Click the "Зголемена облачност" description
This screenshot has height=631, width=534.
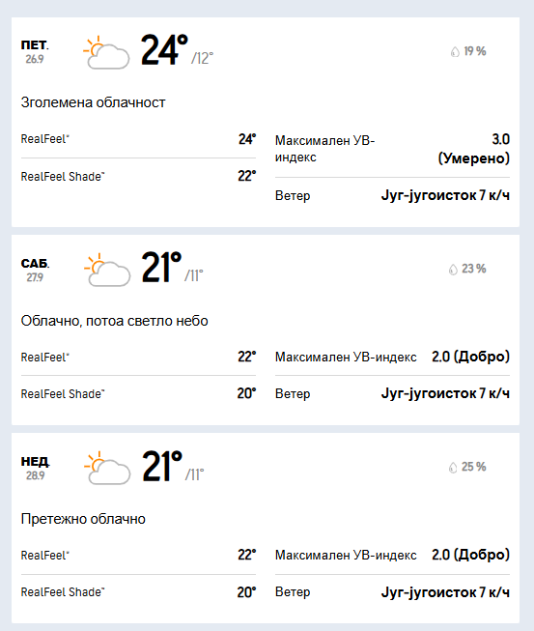click(x=93, y=102)
